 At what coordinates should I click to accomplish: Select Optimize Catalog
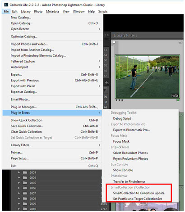pos(53,36)
